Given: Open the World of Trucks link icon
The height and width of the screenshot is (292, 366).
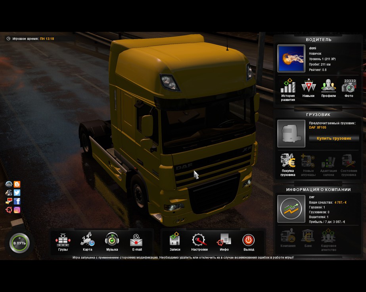Looking at the screenshot, I should (9, 184).
